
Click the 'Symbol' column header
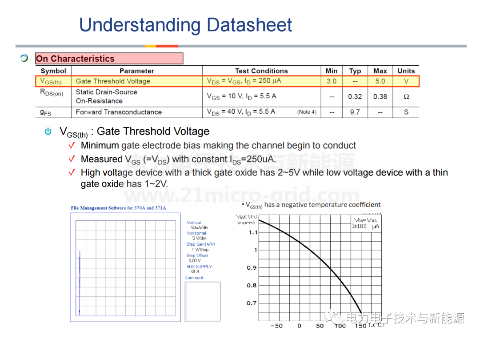(53, 71)
